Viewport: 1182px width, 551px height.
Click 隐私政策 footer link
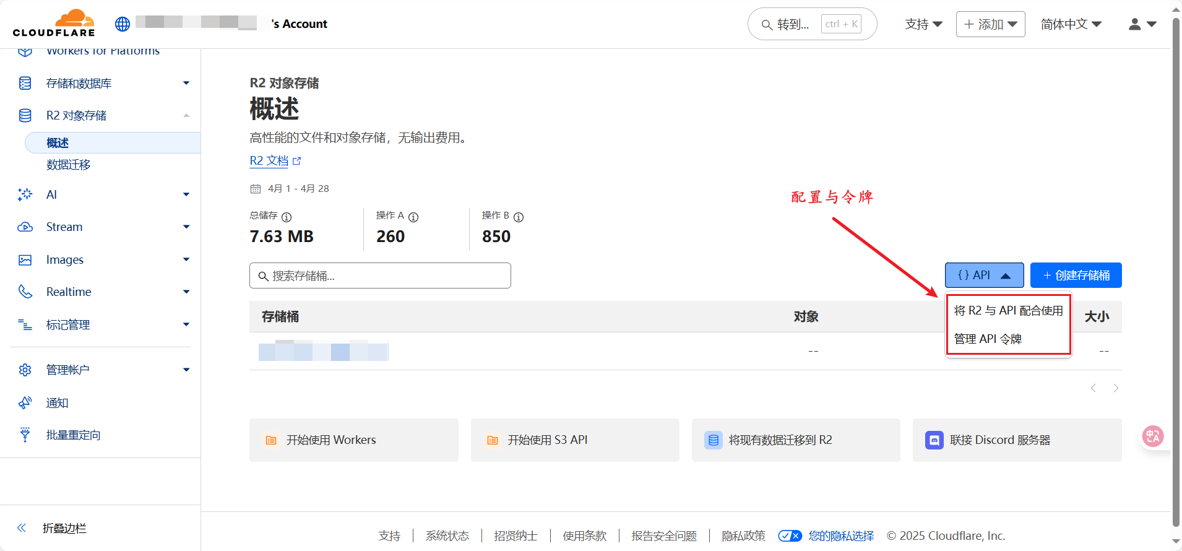743,536
